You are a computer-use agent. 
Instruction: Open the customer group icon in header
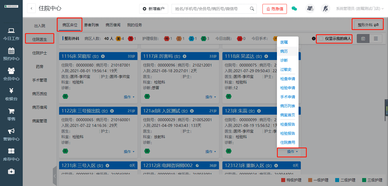coord(310,9)
